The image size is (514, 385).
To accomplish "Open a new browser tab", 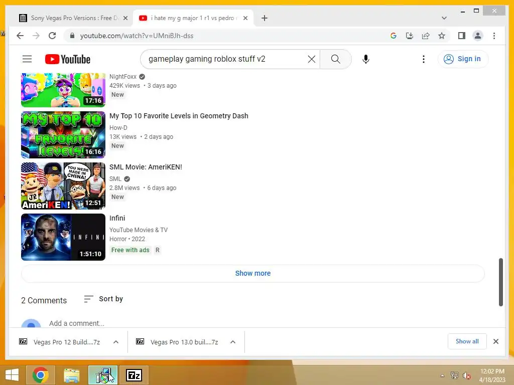I will point(265,18).
